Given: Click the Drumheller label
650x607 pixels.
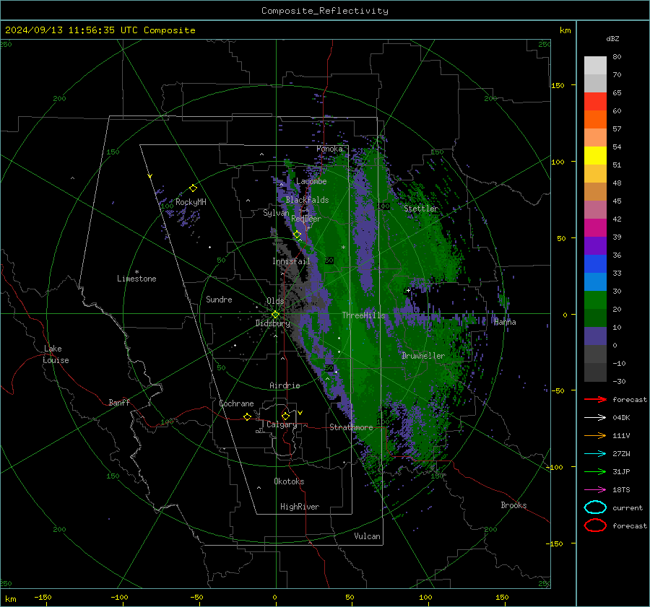Looking at the screenshot, I should 423,356.
